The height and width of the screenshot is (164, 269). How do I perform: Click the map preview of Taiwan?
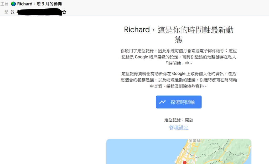coord(179,151)
